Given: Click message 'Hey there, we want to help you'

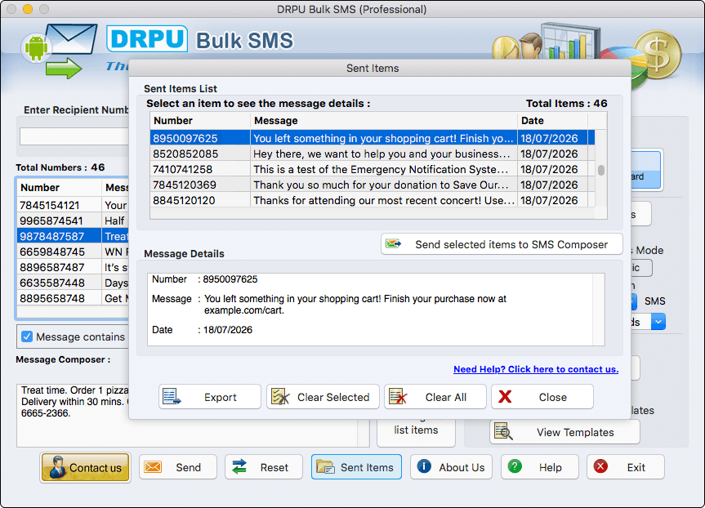Looking at the screenshot, I should 382,154.
